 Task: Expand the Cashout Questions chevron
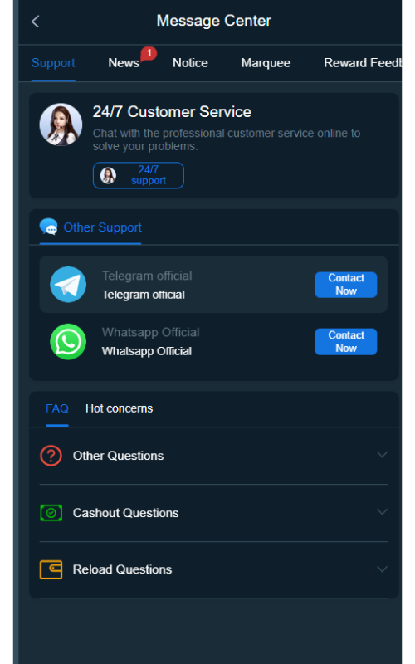click(382, 512)
